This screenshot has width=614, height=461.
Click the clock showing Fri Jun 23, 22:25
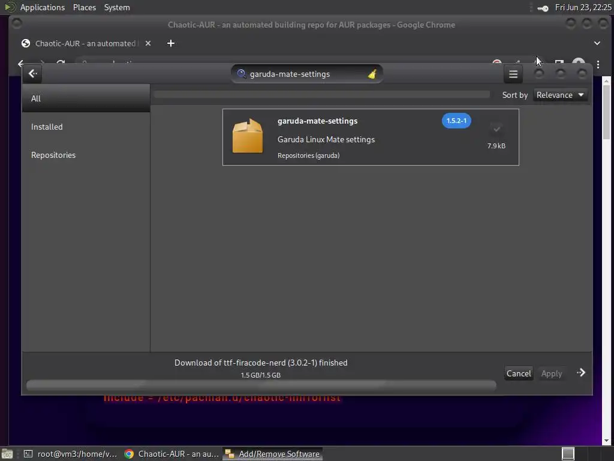click(x=583, y=7)
